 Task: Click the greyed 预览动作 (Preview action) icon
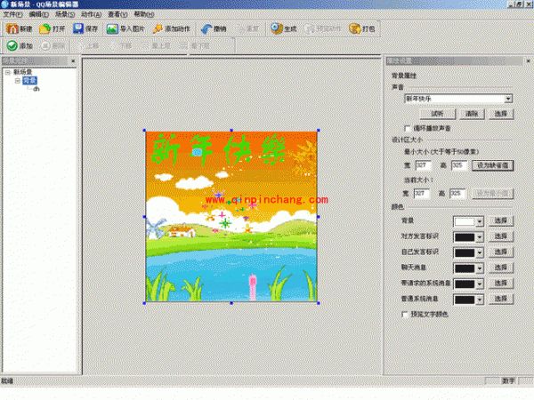tap(310, 29)
